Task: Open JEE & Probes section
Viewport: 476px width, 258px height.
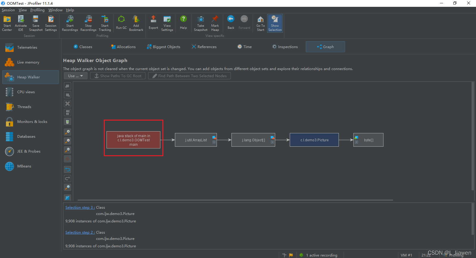Action: [x=31, y=151]
